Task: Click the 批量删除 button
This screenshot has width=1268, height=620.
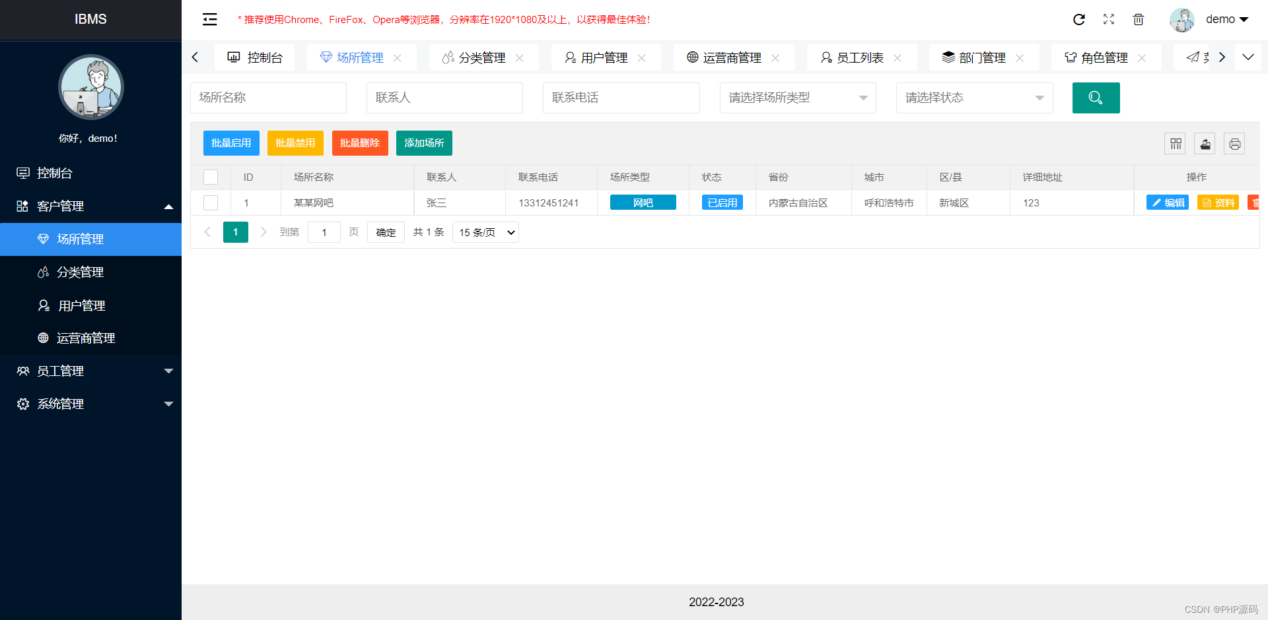Action: coord(360,143)
